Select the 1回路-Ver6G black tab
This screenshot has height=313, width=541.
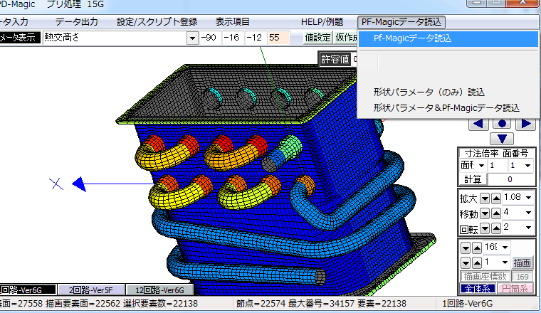[28, 290]
